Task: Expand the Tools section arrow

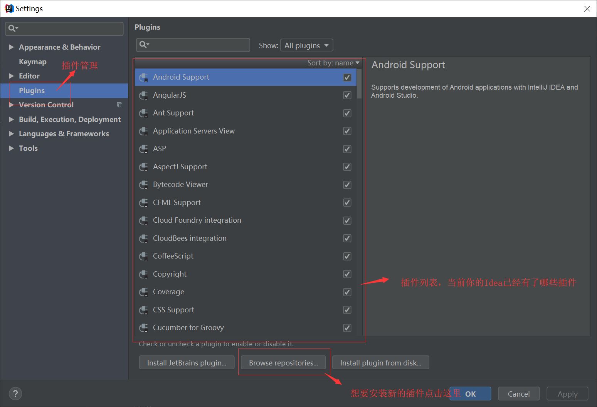Action: [x=12, y=148]
